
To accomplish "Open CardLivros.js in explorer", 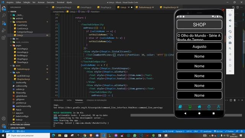I will click(23, 28).
